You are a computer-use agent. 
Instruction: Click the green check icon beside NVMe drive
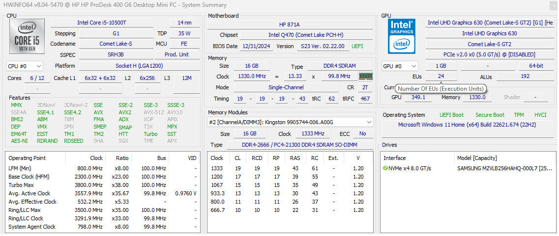(385, 168)
